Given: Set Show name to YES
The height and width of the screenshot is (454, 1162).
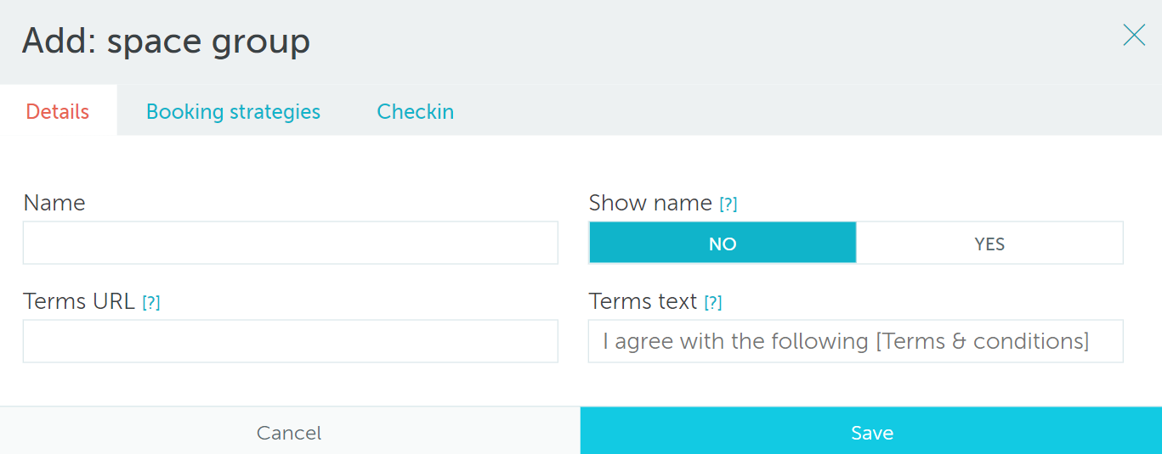Looking at the screenshot, I should 989,244.
